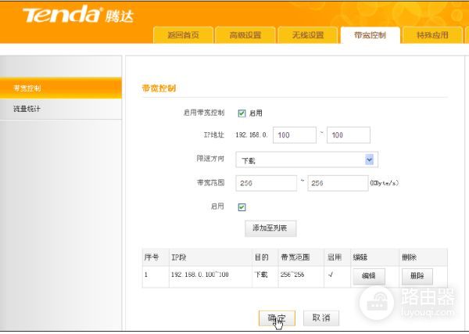
Task: Select the 带宽控制 tab in the top navigation
Action: click(370, 35)
